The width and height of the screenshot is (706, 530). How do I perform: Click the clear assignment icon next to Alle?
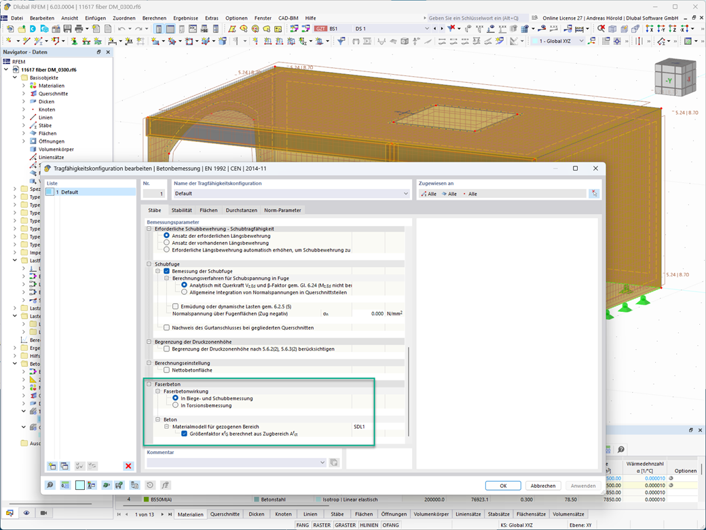[595, 194]
